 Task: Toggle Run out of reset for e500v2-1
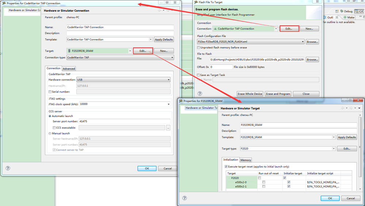coord(264,187)
